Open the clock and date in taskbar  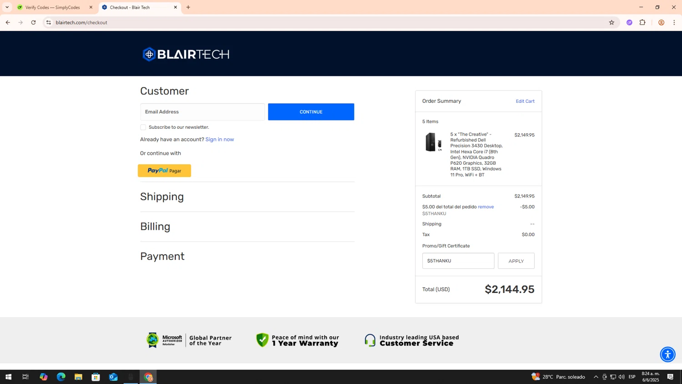tap(650, 377)
